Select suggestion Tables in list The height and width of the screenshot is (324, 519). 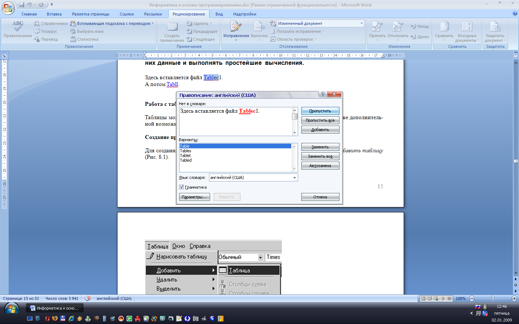(x=235, y=151)
